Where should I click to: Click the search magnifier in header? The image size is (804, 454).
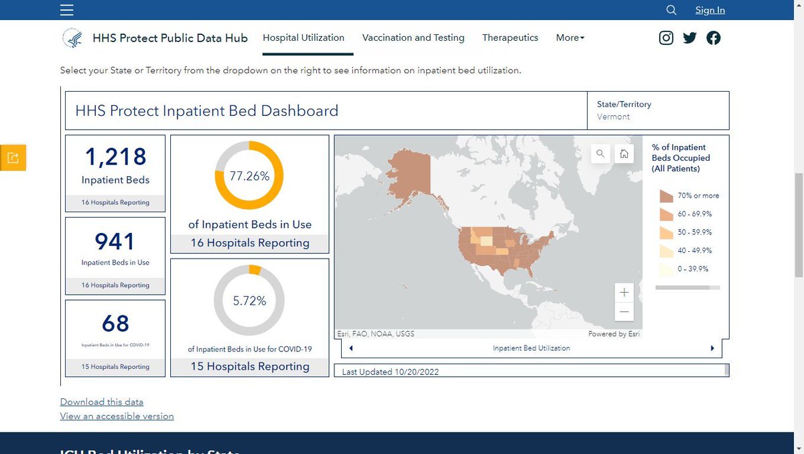pos(671,10)
